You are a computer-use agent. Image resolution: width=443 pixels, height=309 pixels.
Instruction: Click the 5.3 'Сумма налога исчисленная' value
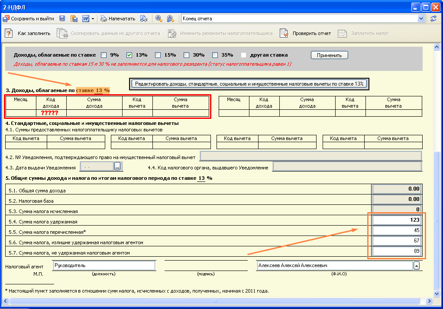click(x=397, y=209)
